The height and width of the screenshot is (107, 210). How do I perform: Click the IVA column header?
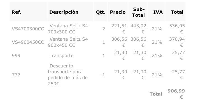[158, 12]
